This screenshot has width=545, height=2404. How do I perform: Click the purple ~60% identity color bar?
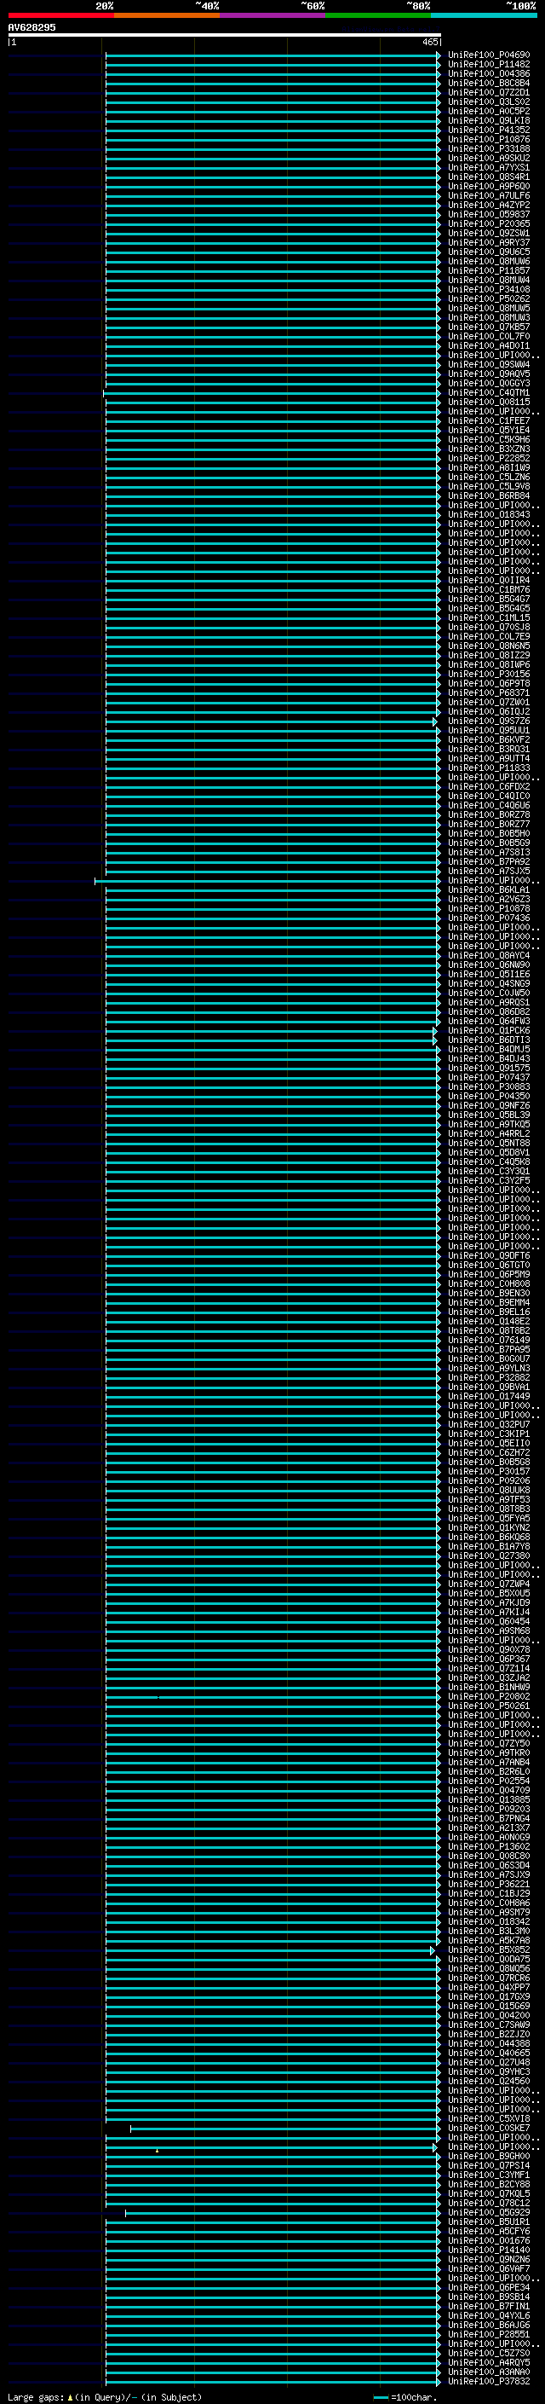pos(273,15)
